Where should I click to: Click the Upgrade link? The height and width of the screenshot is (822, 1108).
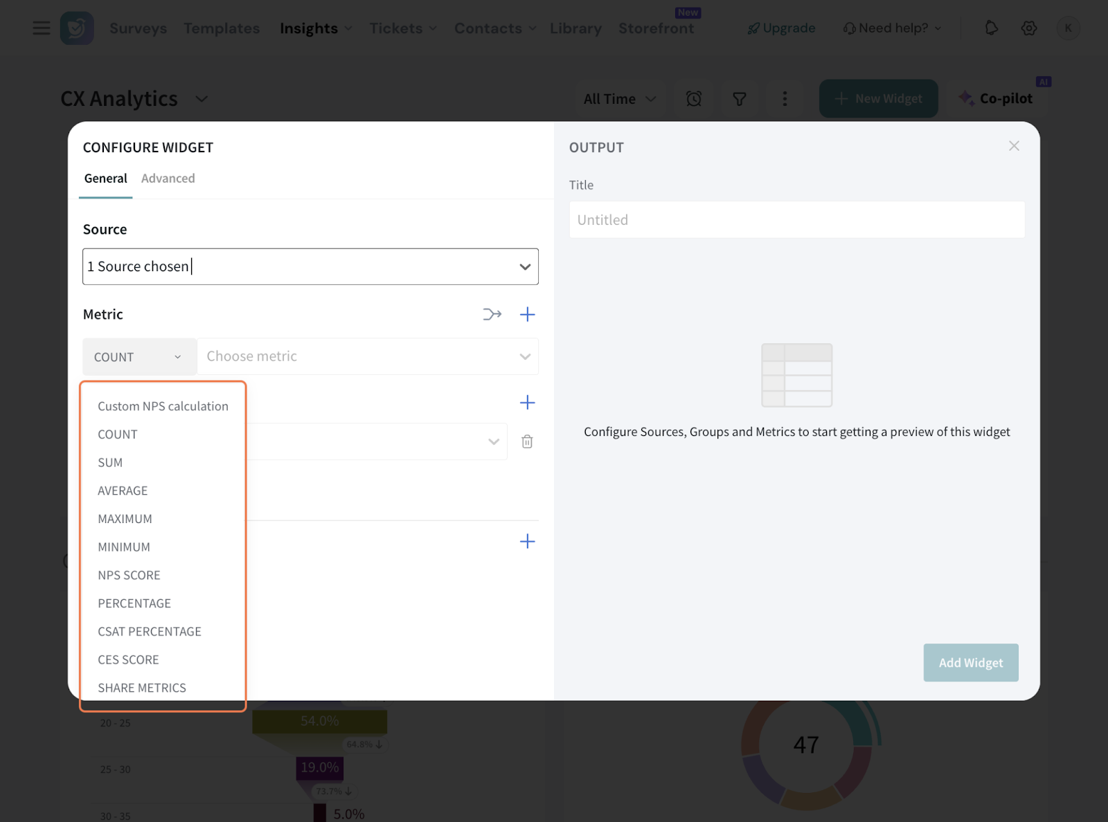782,28
